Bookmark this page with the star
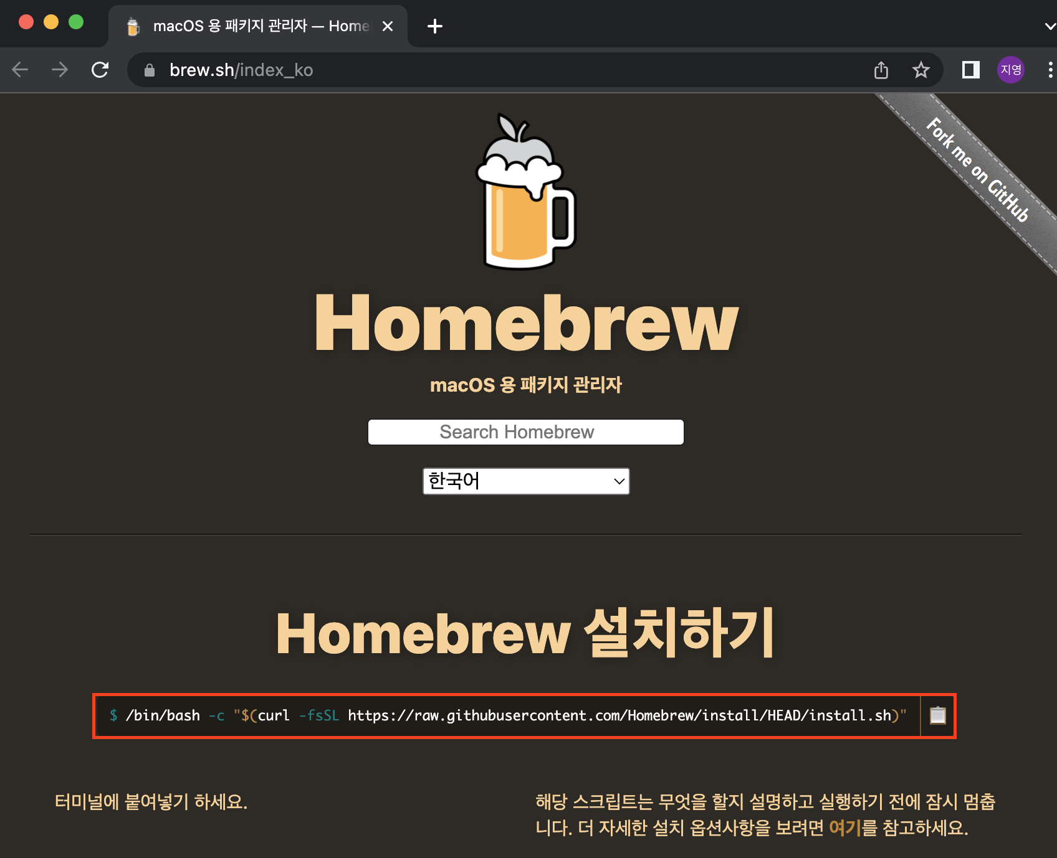 [921, 70]
